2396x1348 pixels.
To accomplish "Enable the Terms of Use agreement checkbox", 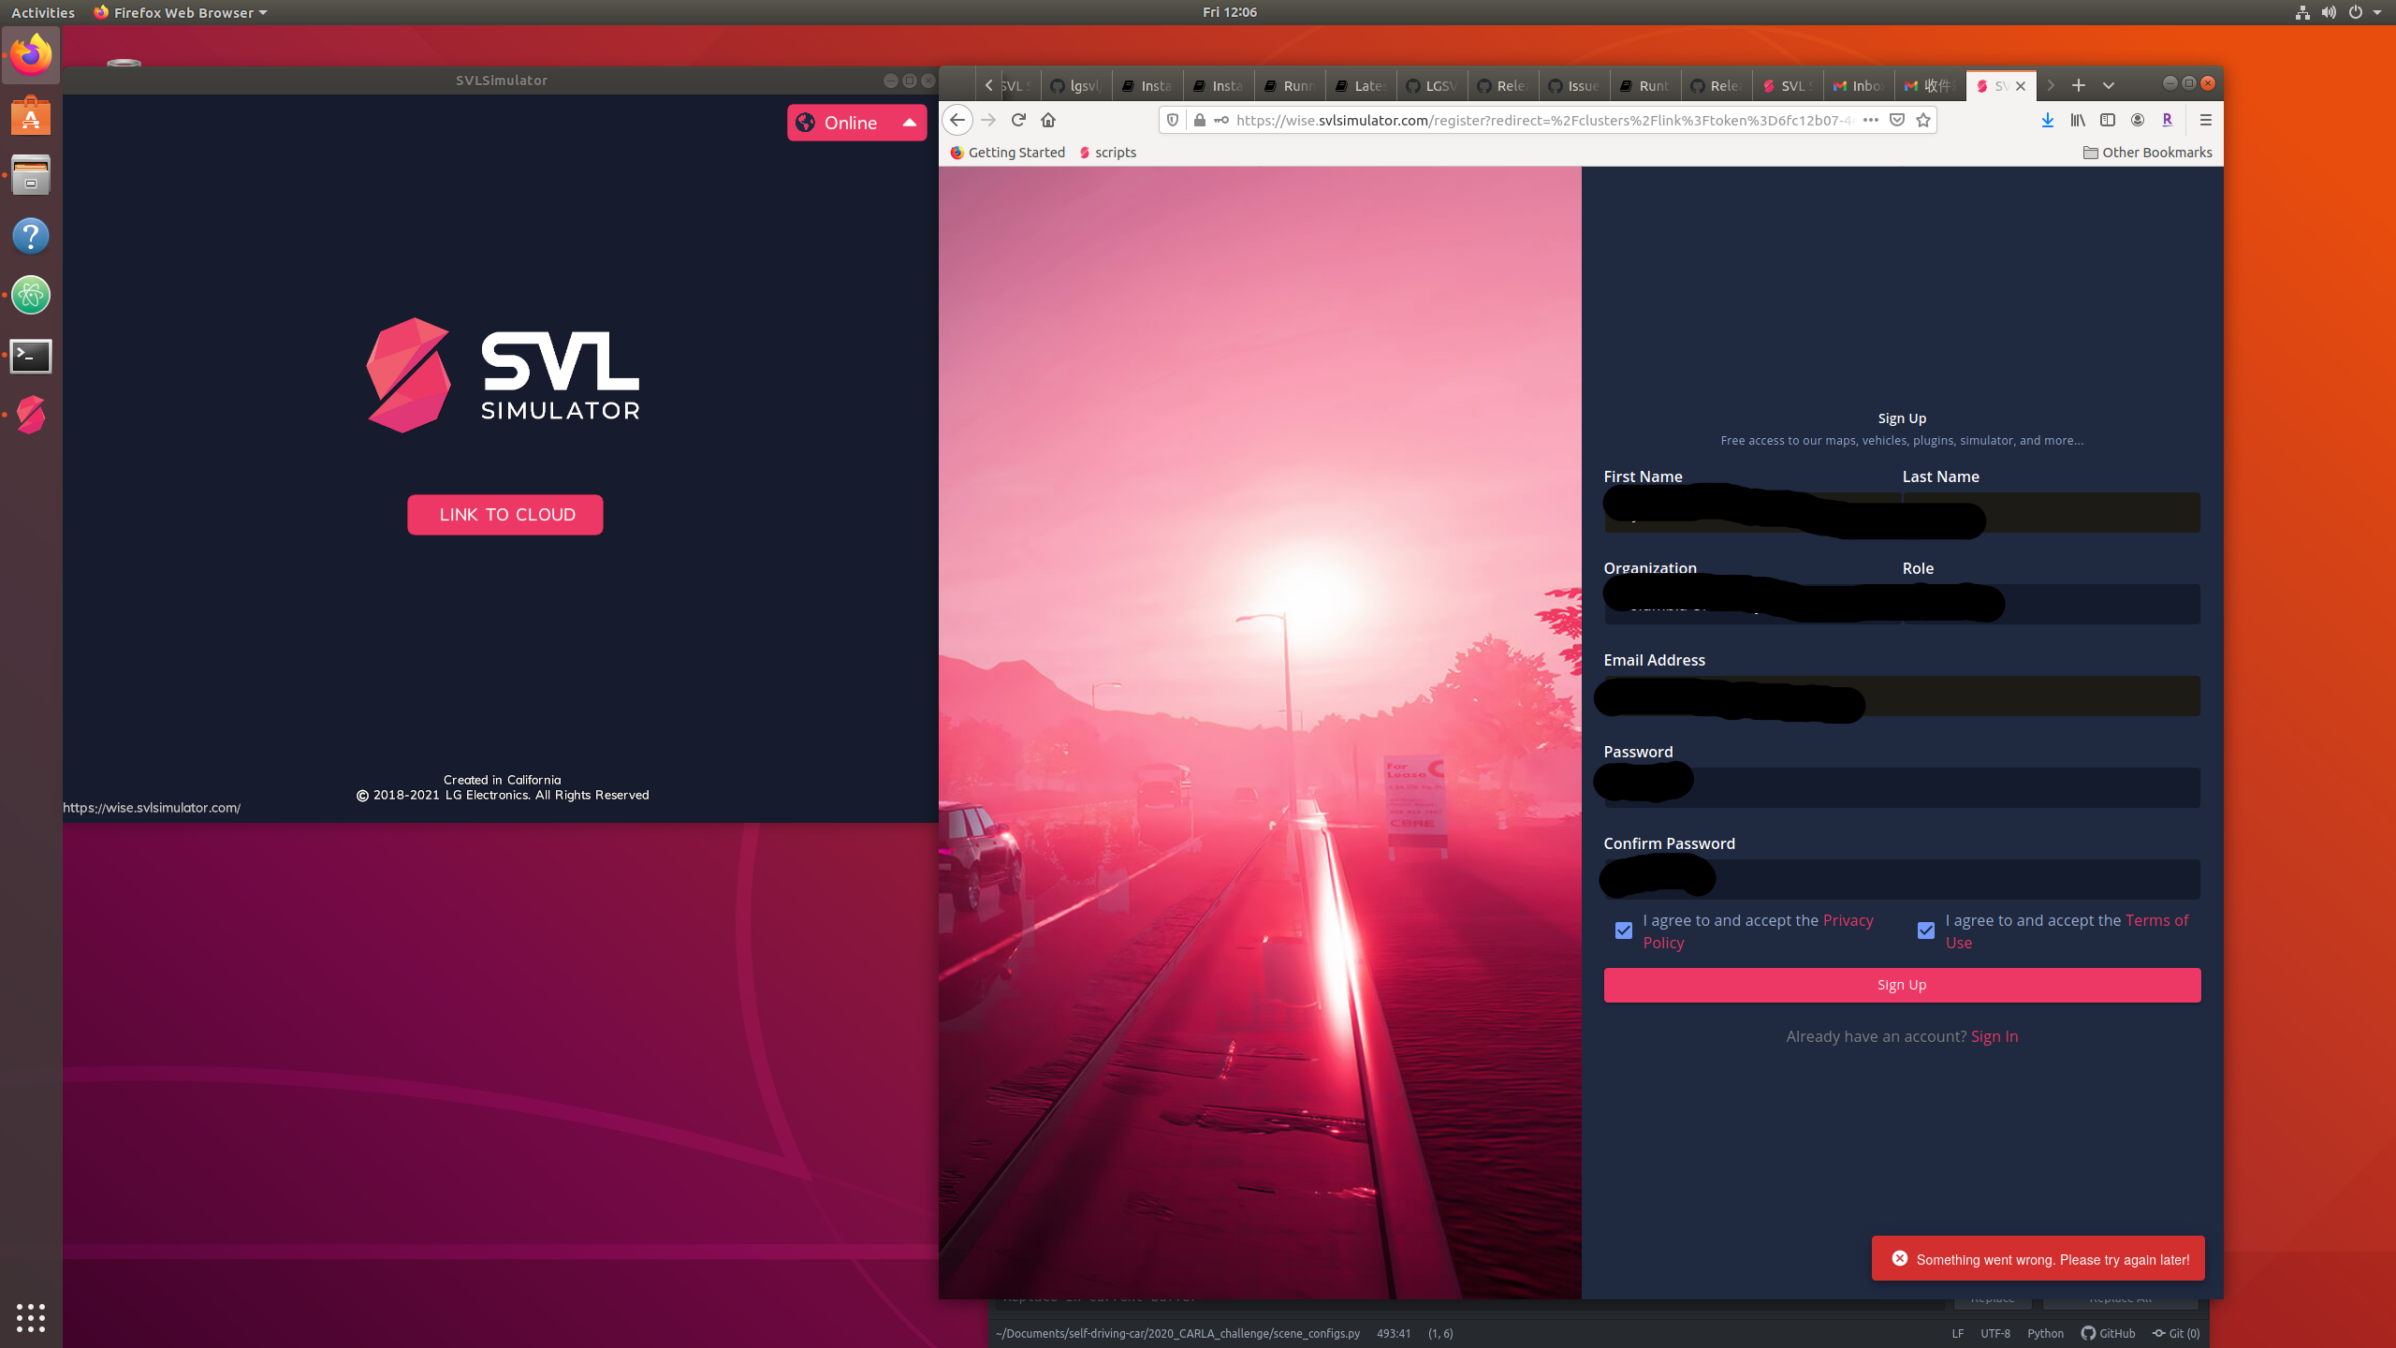I will (x=1926, y=930).
